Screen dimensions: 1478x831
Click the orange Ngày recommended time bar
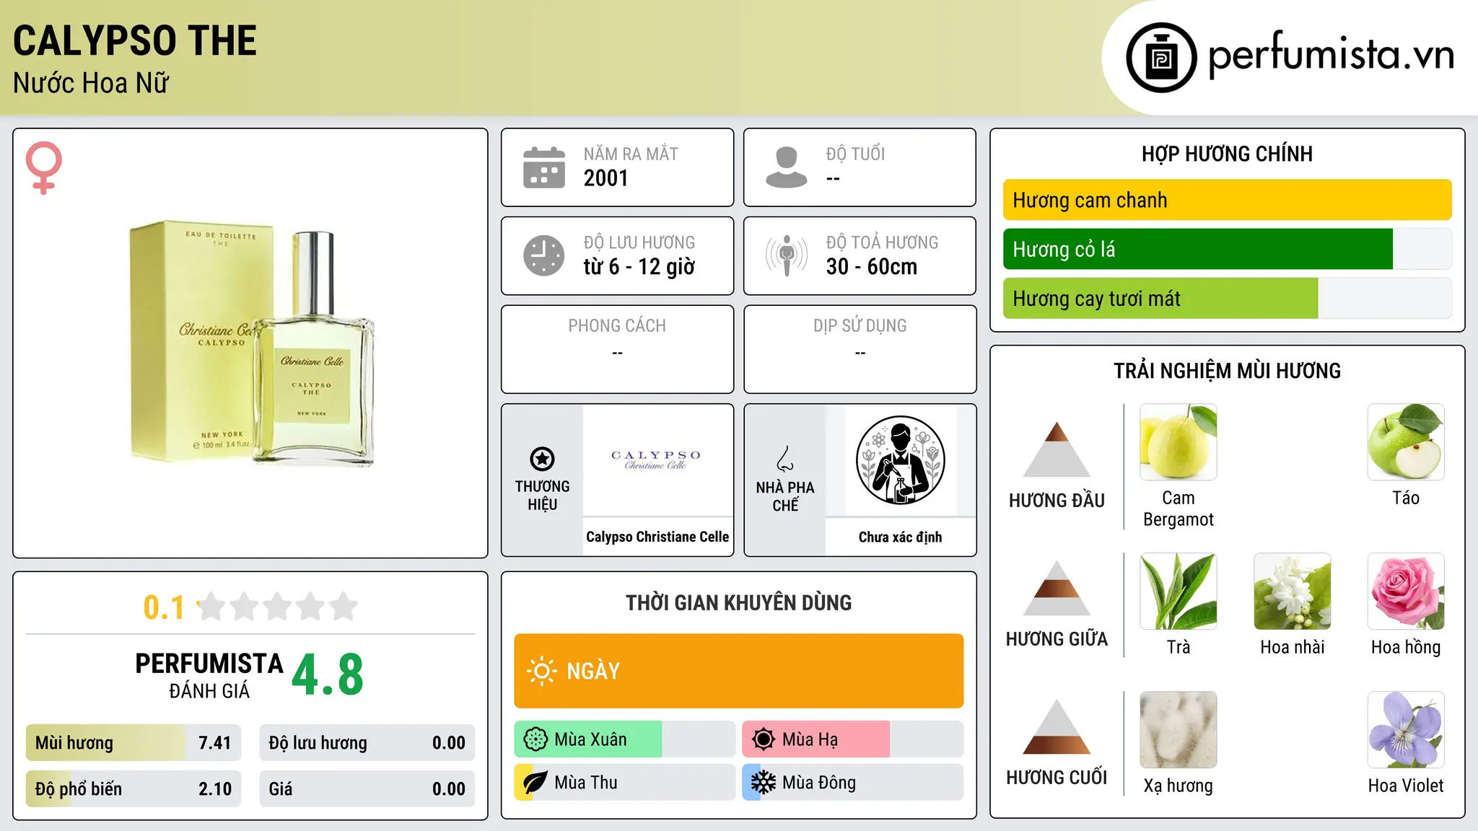[x=738, y=671]
